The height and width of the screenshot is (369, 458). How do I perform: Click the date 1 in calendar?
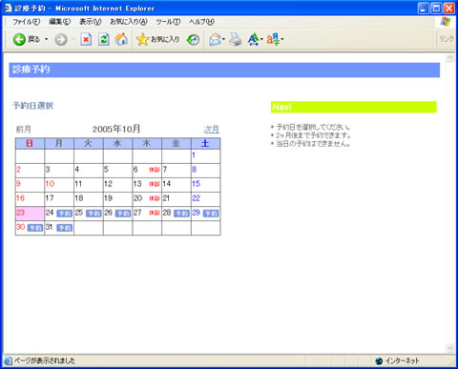[x=194, y=155]
